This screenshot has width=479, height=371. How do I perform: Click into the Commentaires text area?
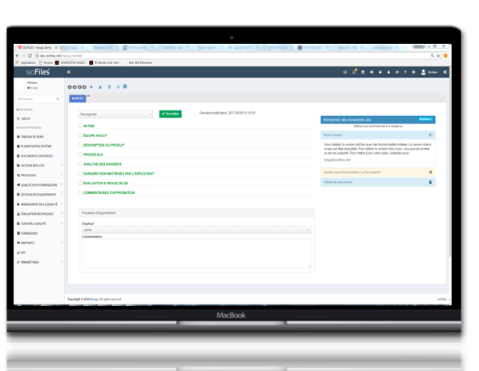pyautogui.click(x=196, y=253)
